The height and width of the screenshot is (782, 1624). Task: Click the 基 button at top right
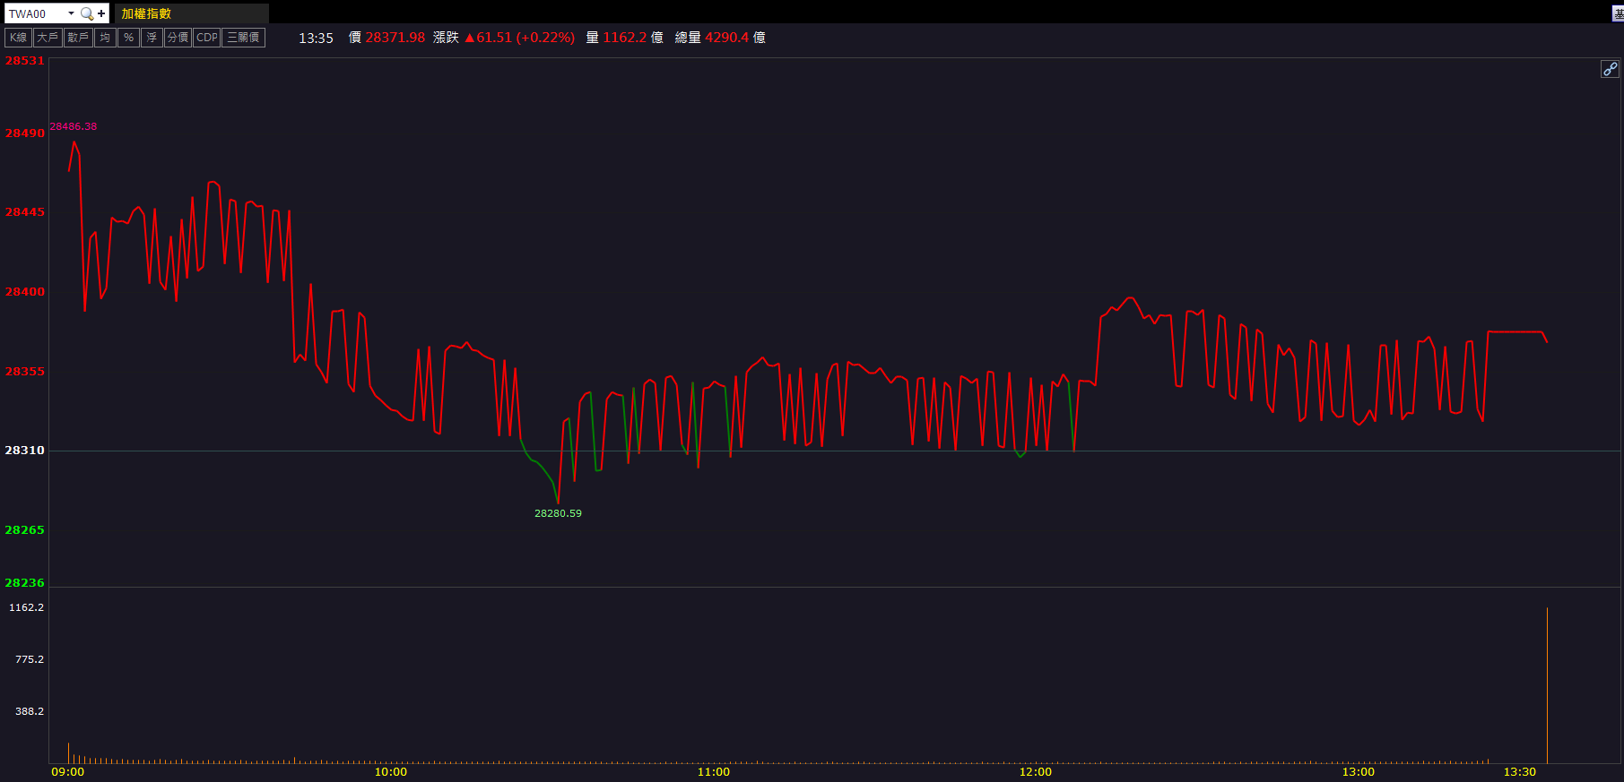pyautogui.click(x=1618, y=13)
